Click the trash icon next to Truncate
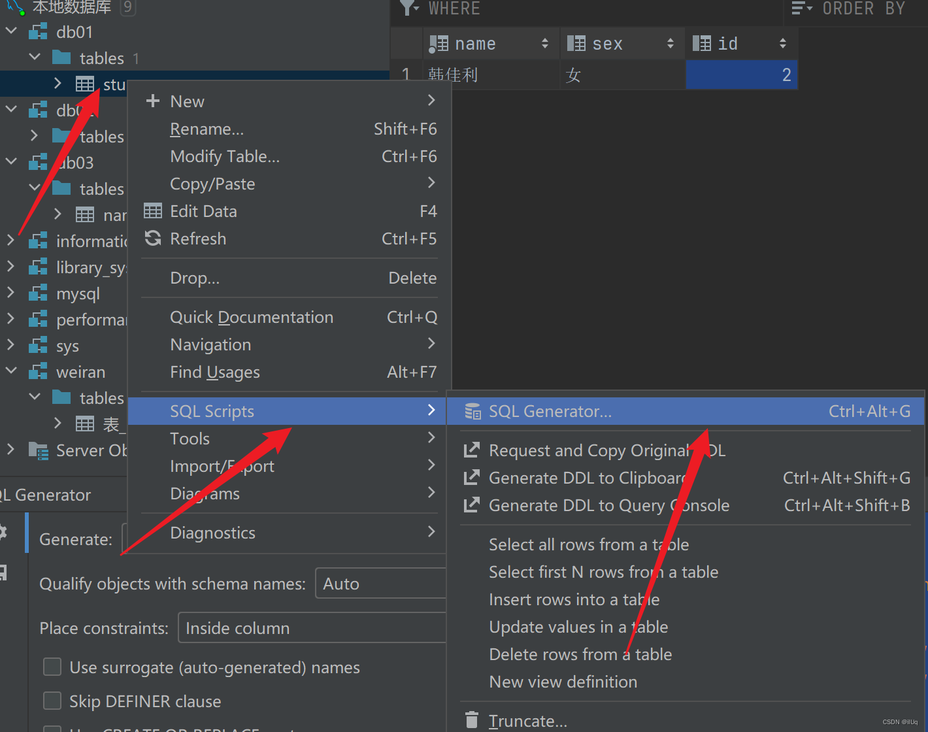Screen dimensions: 928x732 [472, 720]
